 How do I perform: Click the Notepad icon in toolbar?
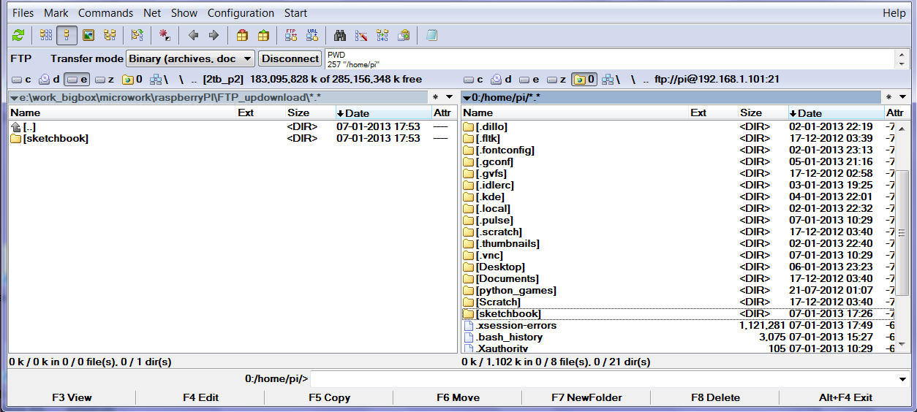[431, 35]
